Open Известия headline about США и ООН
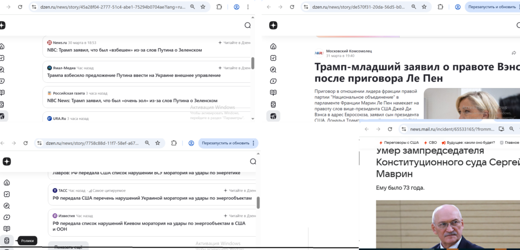The image size is (520, 250). (x=149, y=226)
